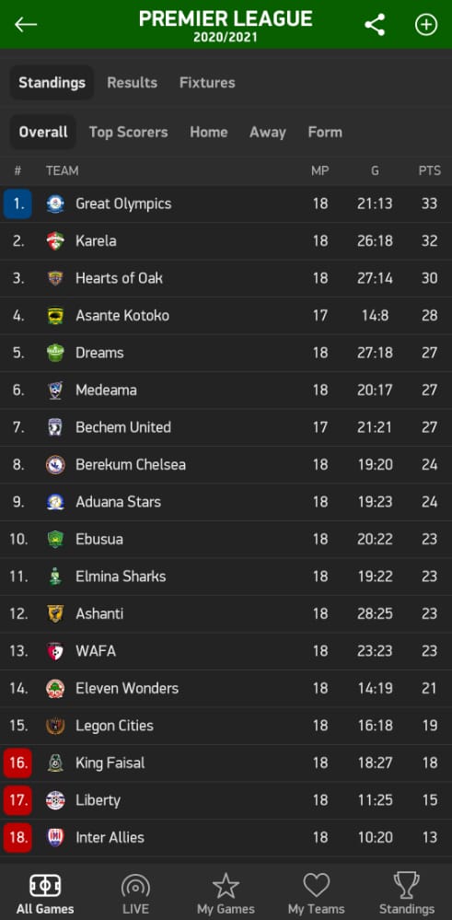
Task: Select the Away standings filter
Action: point(267,132)
